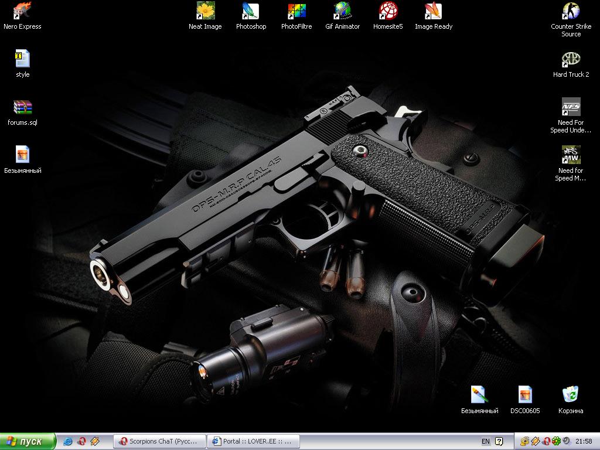The width and height of the screenshot is (600, 450).
Task: Select the DSC00605 image file
Action: point(525,396)
